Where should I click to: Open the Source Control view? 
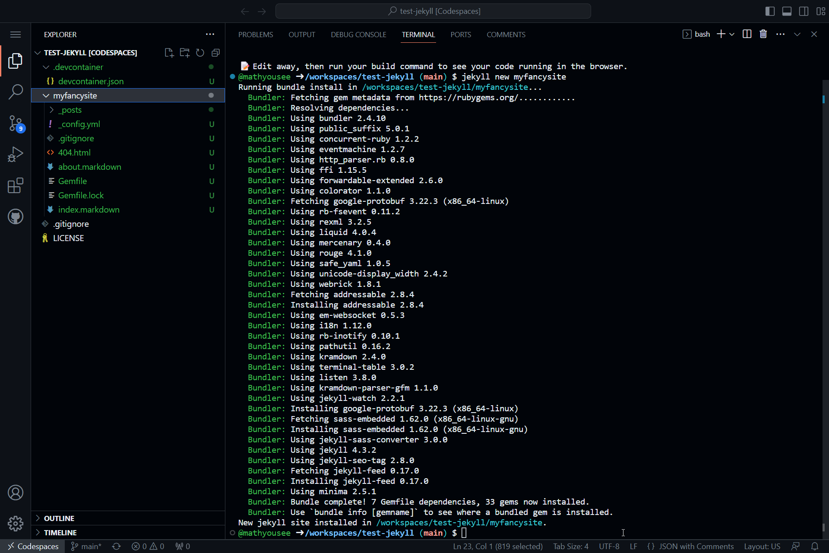(x=16, y=123)
